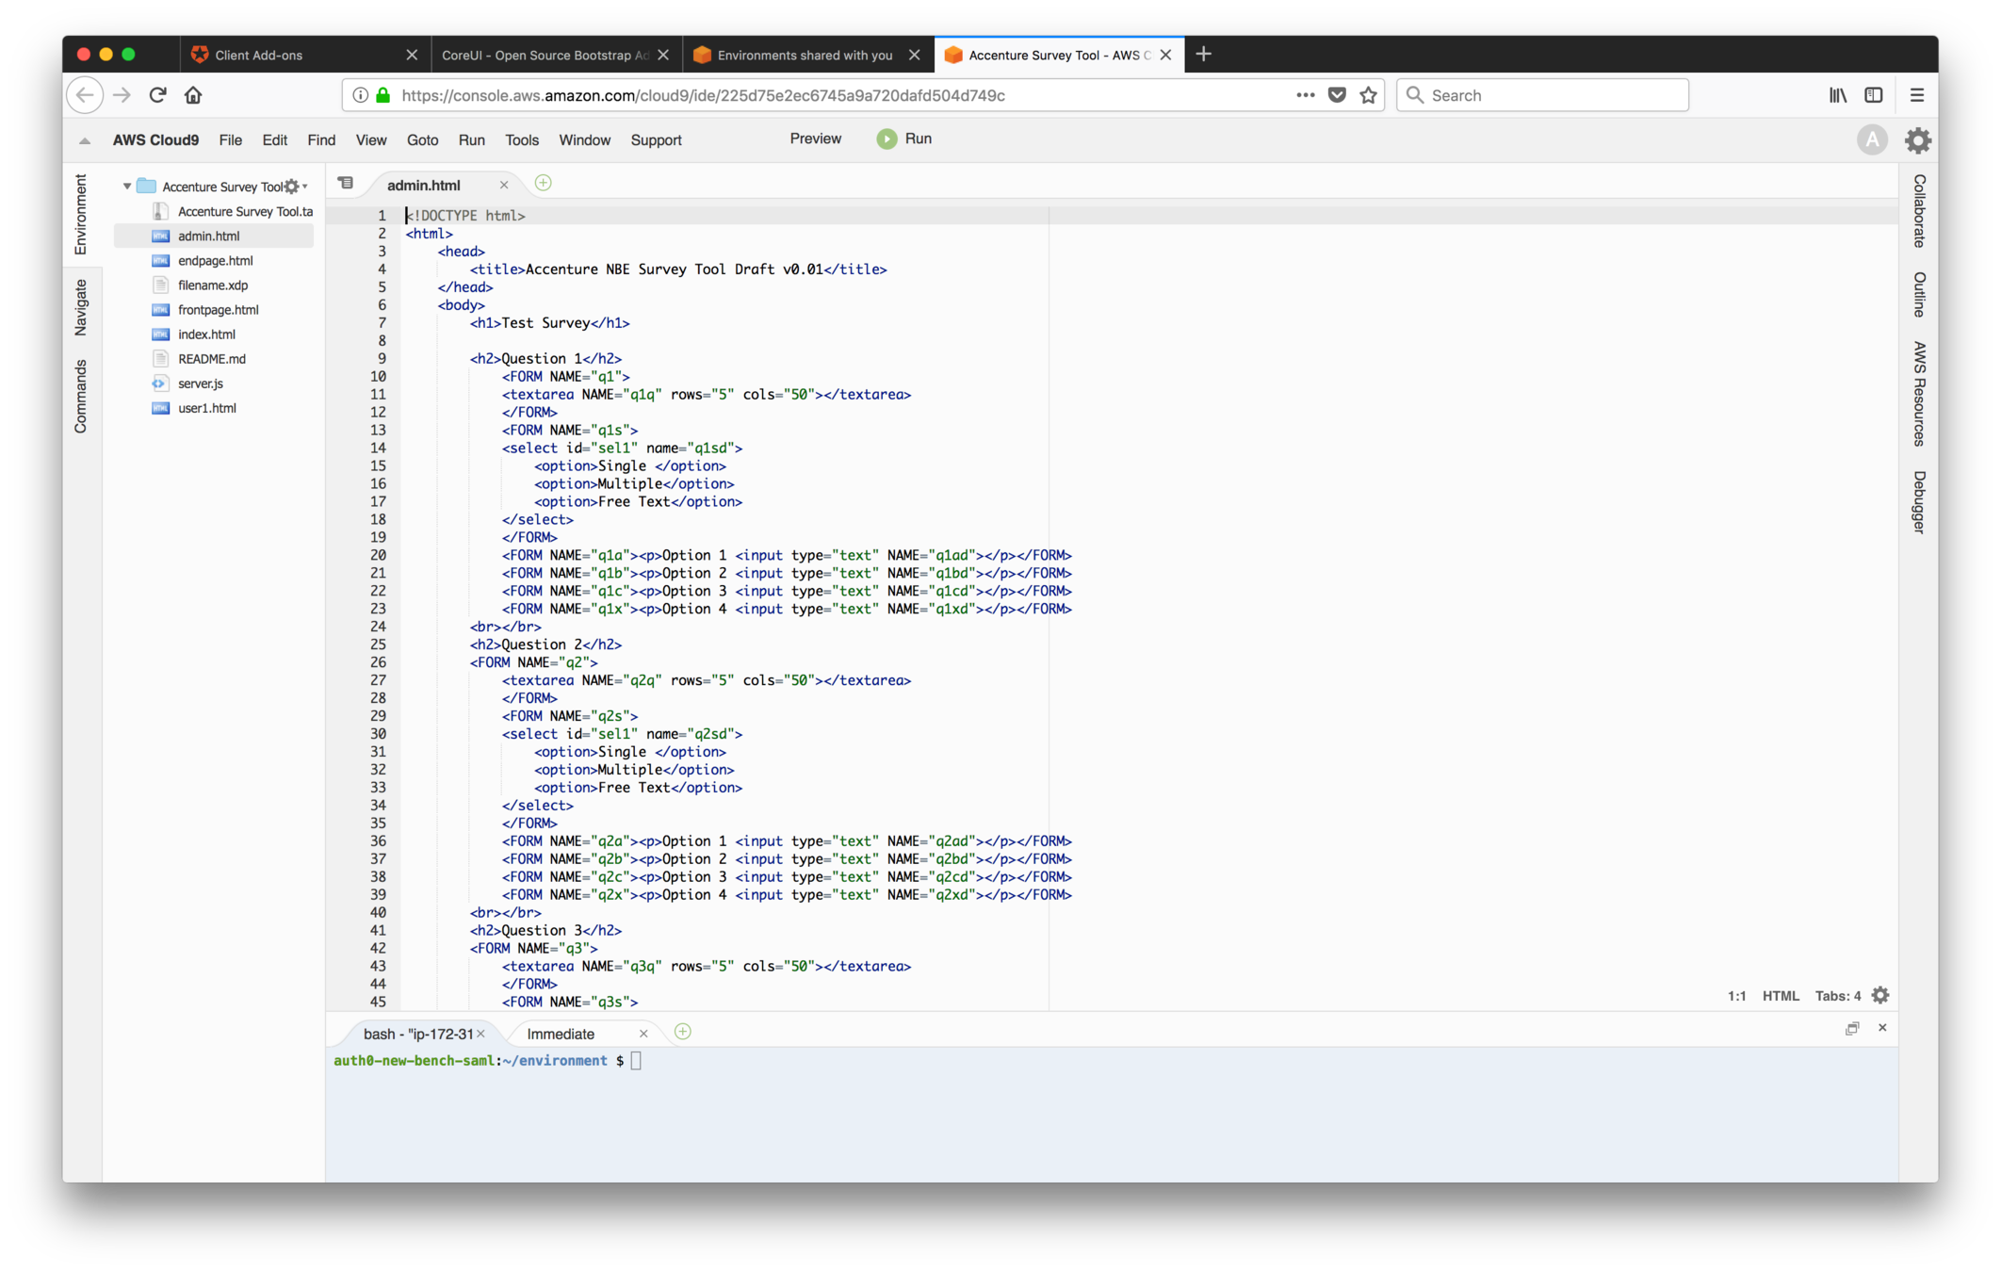The image size is (2001, 1272).
Task: Open Cloud9 preferences gear icon
Action: tap(1917, 140)
